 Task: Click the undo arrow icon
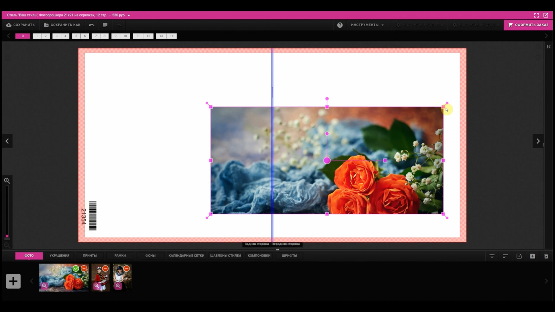tap(91, 25)
